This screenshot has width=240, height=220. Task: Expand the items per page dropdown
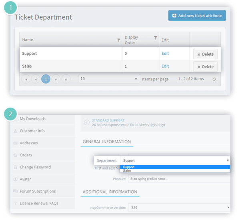point(109,79)
